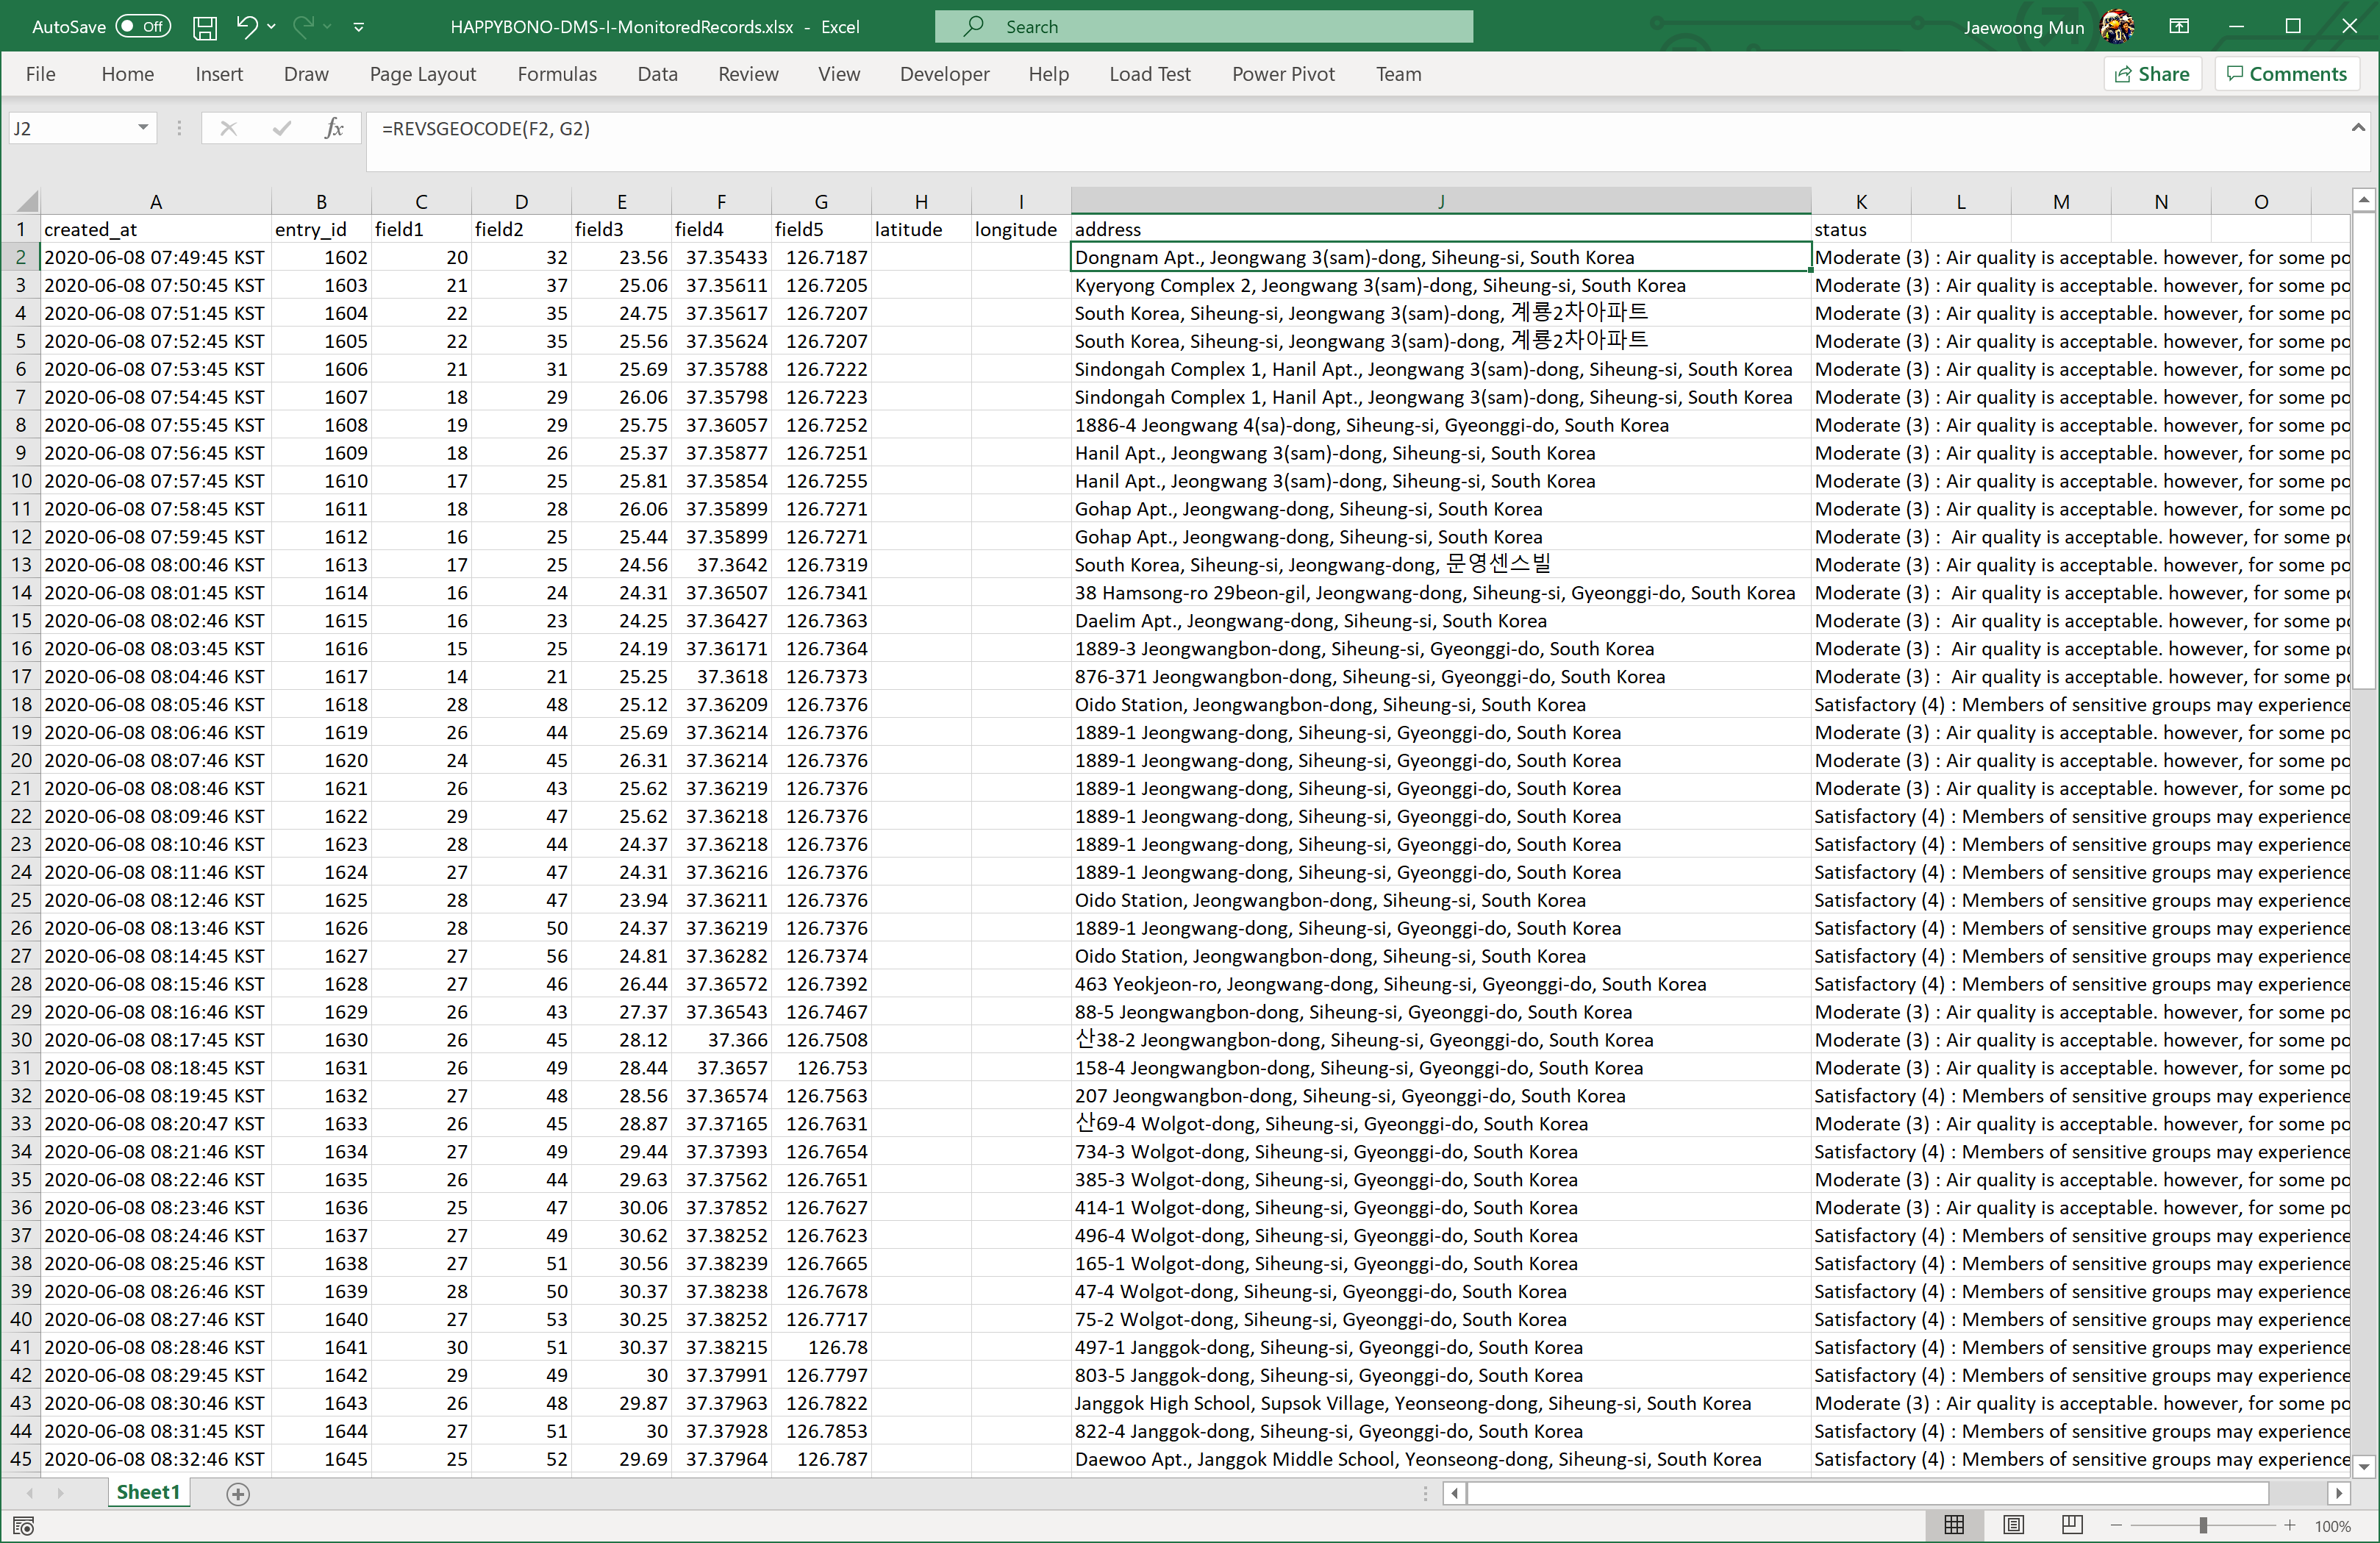2380x1543 pixels.
Task: Click the macro recording status bar icon
Action: (x=24, y=1526)
